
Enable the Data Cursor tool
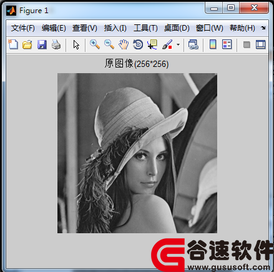click(x=152, y=44)
